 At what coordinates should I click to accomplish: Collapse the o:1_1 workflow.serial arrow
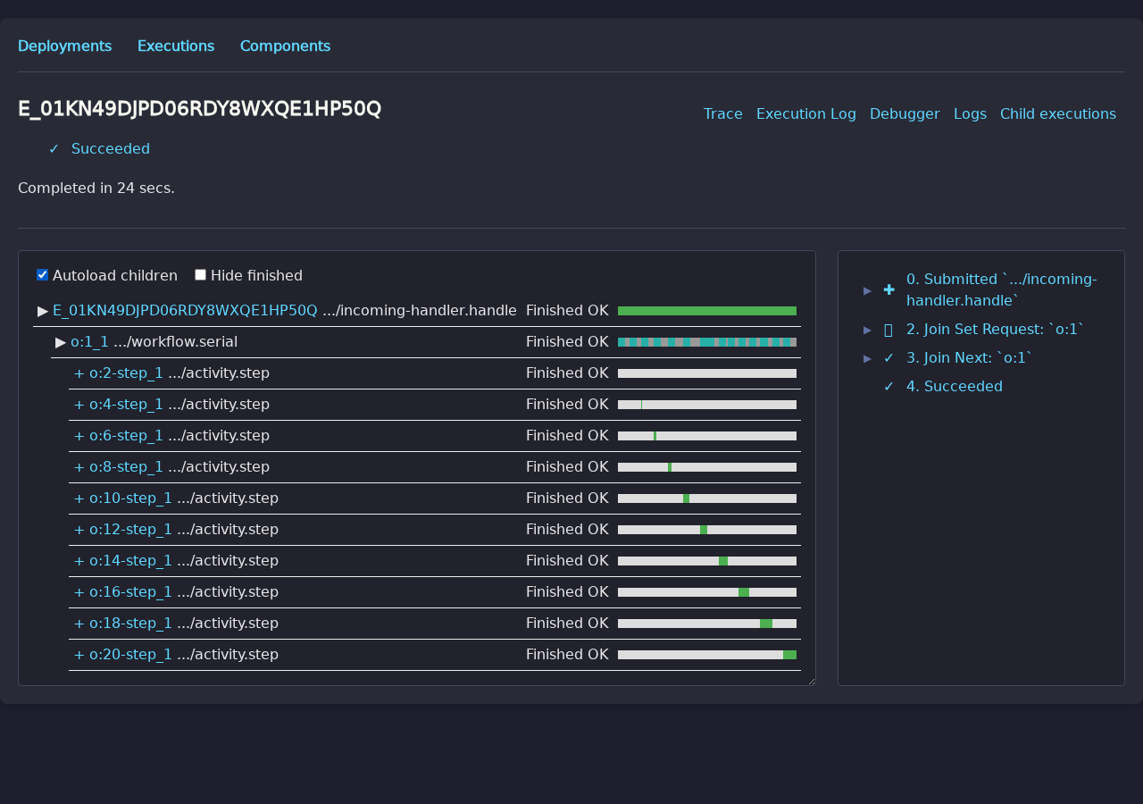click(61, 342)
